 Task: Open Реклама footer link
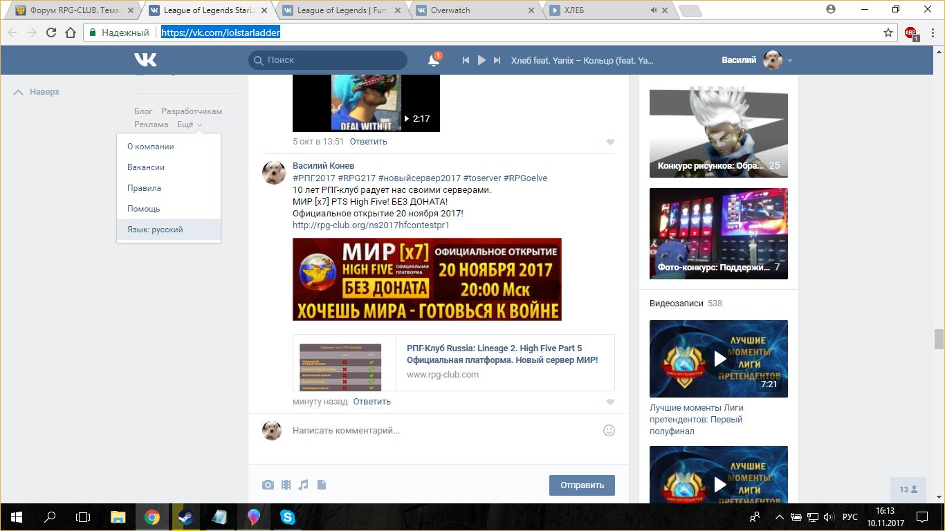pos(151,124)
